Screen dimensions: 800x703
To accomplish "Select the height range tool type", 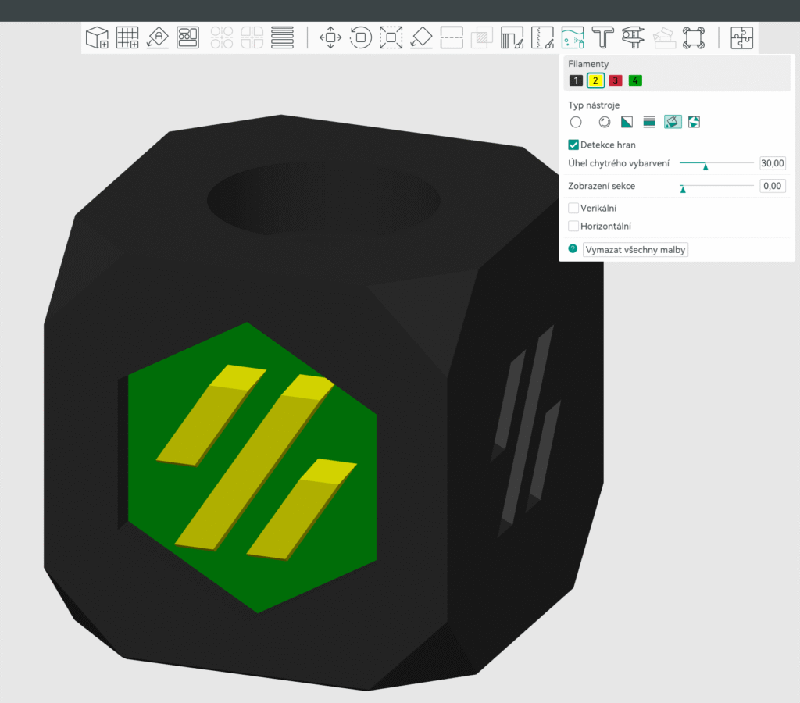I will [648, 122].
